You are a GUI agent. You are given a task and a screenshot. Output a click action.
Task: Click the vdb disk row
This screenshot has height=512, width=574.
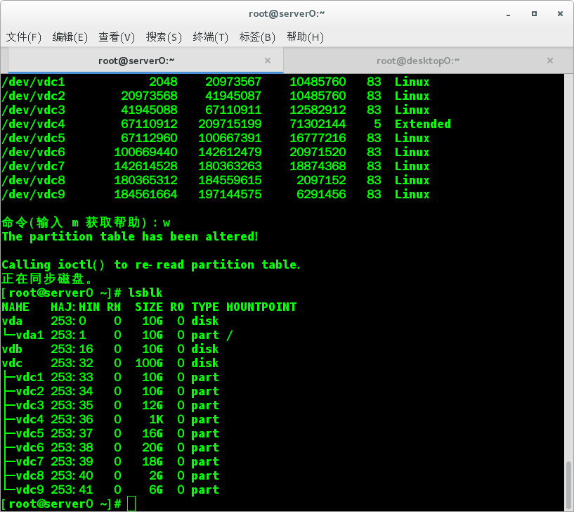[110, 349]
